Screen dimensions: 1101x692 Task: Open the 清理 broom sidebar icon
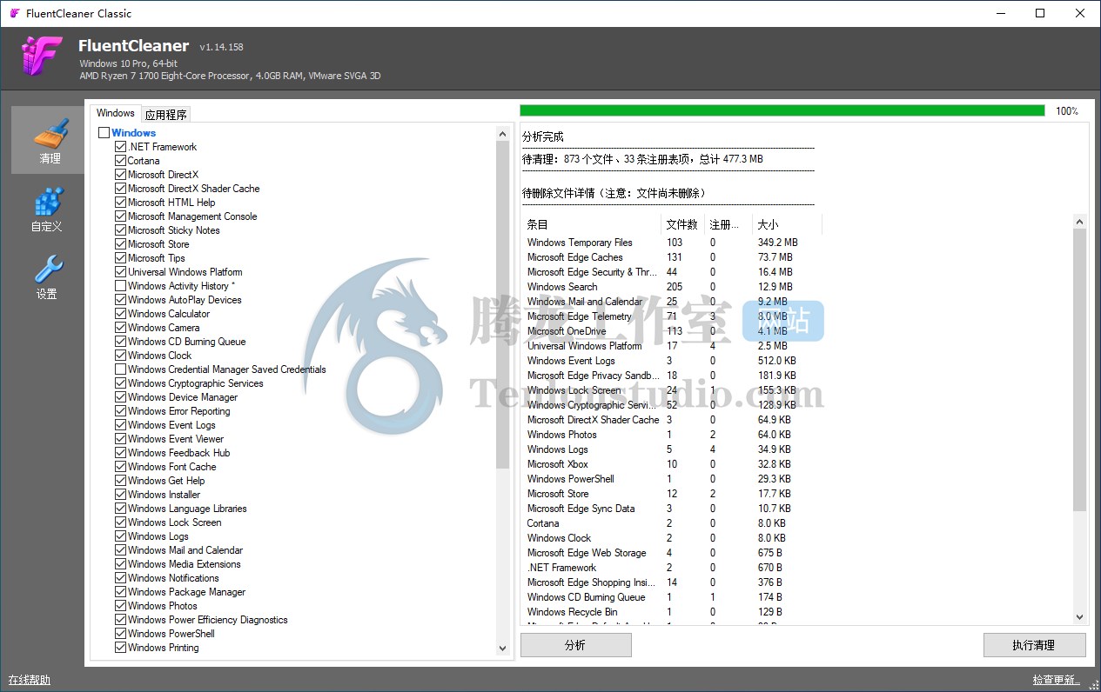(x=50, y=139)
